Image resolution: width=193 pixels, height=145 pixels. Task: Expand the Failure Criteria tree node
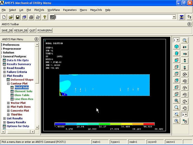[4, 72]
